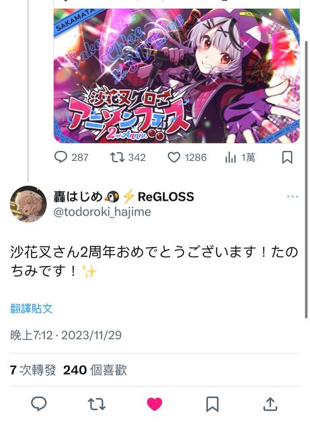Open replies on the quoted tweet showing 287
Image resolution: width=310 pixels, height=431 pixels.
pos(71,158)
